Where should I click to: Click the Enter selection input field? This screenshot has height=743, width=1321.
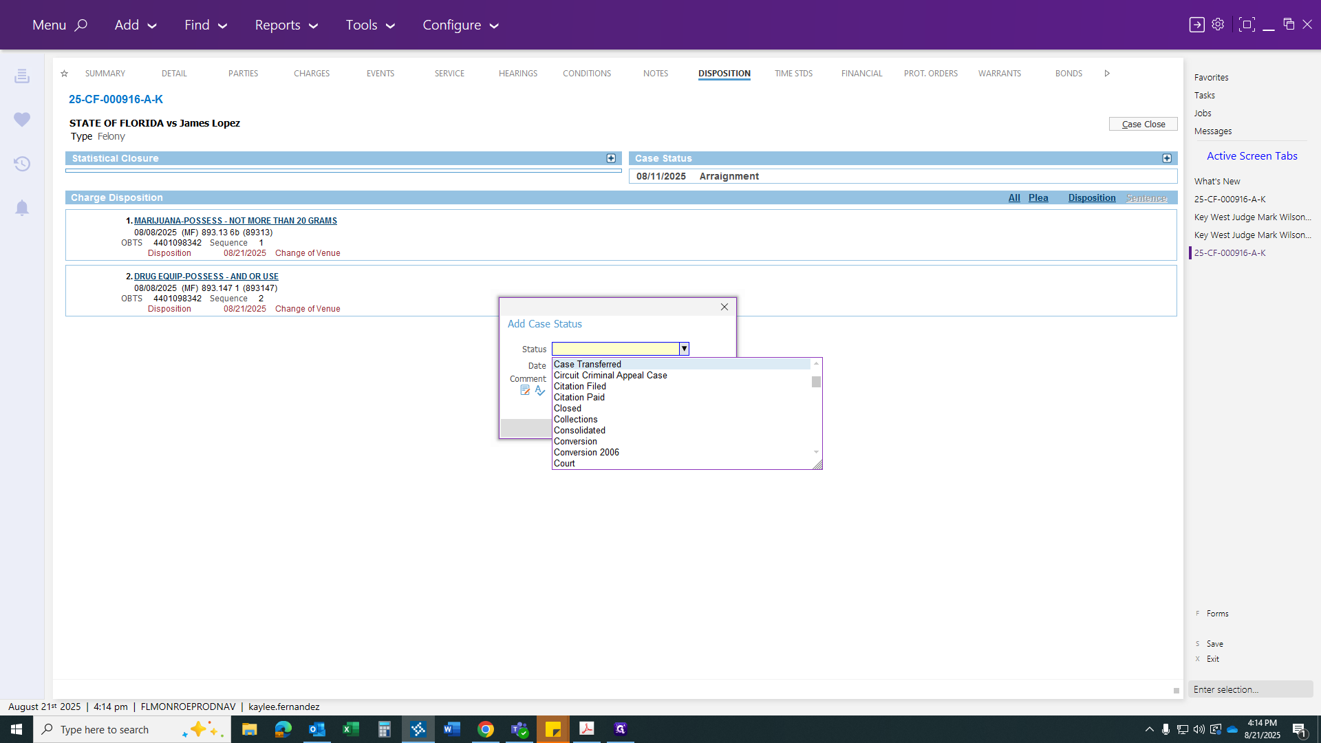click(1250, 689)
